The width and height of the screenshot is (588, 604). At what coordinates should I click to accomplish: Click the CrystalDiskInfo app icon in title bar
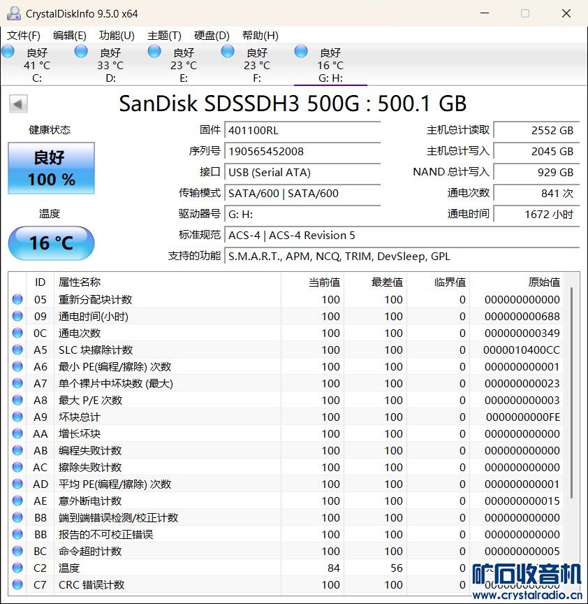coord(14,13)
